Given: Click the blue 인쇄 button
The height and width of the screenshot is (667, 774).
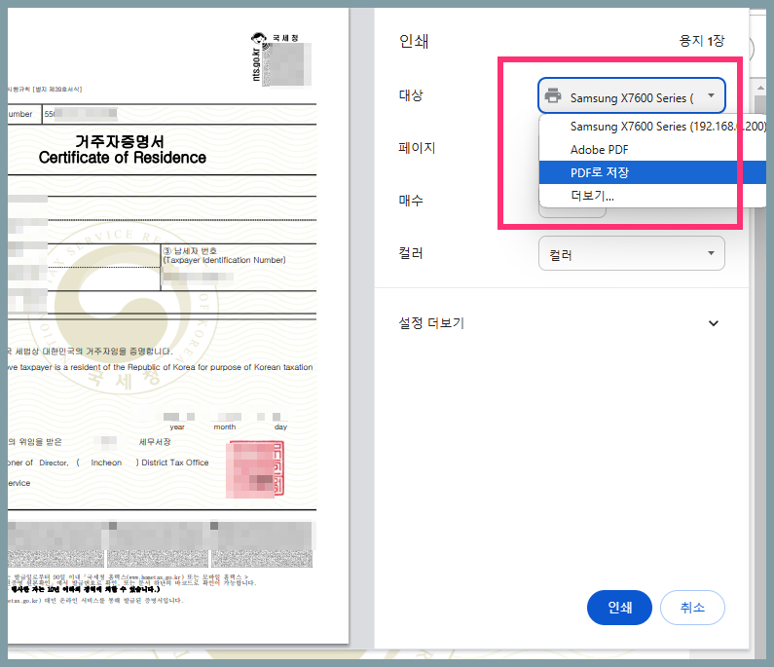Looking at the screenshot, I should (x=619, y=608).
